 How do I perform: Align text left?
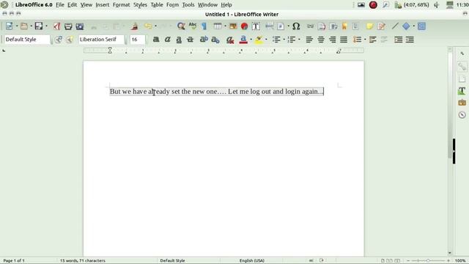click(309, 40)
